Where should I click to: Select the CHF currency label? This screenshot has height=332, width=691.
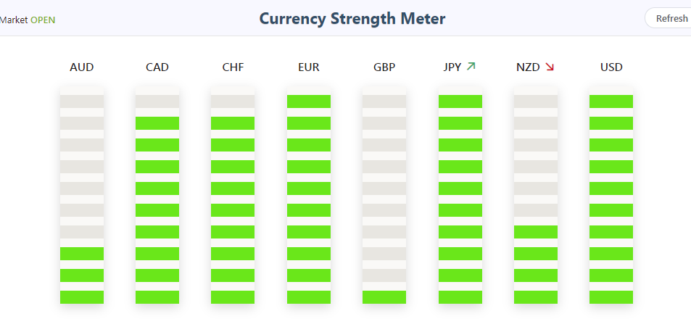[x=233, y=67]
